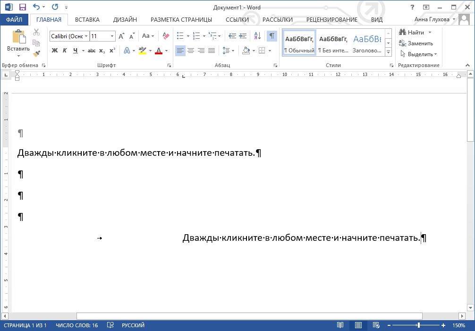Click the zoom slider handle

418,325
